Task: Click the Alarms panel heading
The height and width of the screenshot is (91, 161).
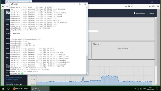Action: tap(96, 44)
